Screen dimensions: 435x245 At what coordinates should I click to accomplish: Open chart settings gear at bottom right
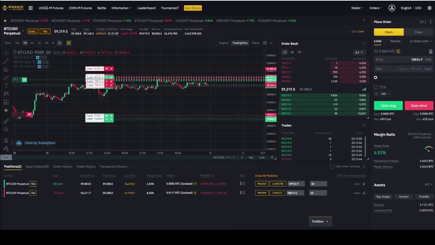point(272,157)
